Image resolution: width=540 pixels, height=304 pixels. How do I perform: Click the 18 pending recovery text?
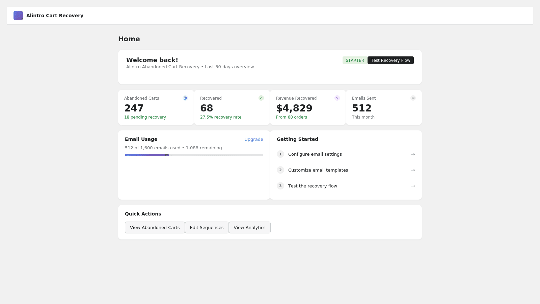(x=145, y=117)
